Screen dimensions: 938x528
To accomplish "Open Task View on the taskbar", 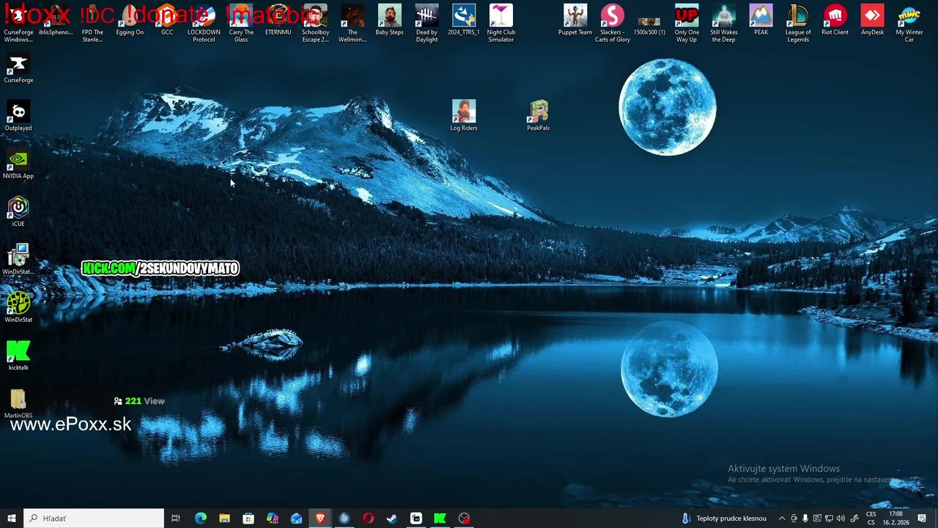I will click(x=176, y=518).
